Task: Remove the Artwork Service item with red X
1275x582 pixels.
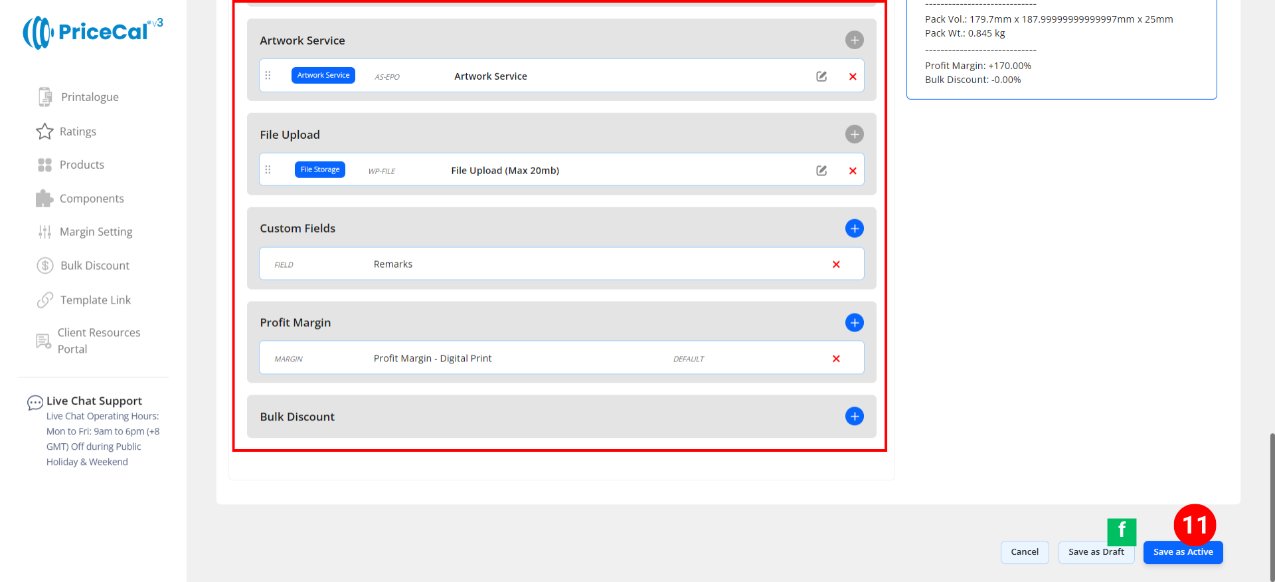Action: click(853, 76)
